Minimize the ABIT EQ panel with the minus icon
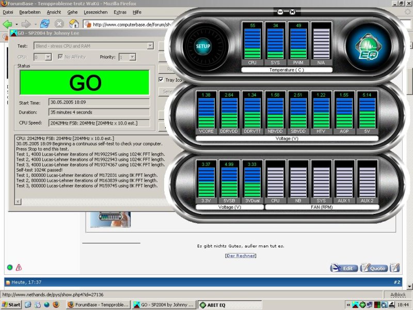 280,12
